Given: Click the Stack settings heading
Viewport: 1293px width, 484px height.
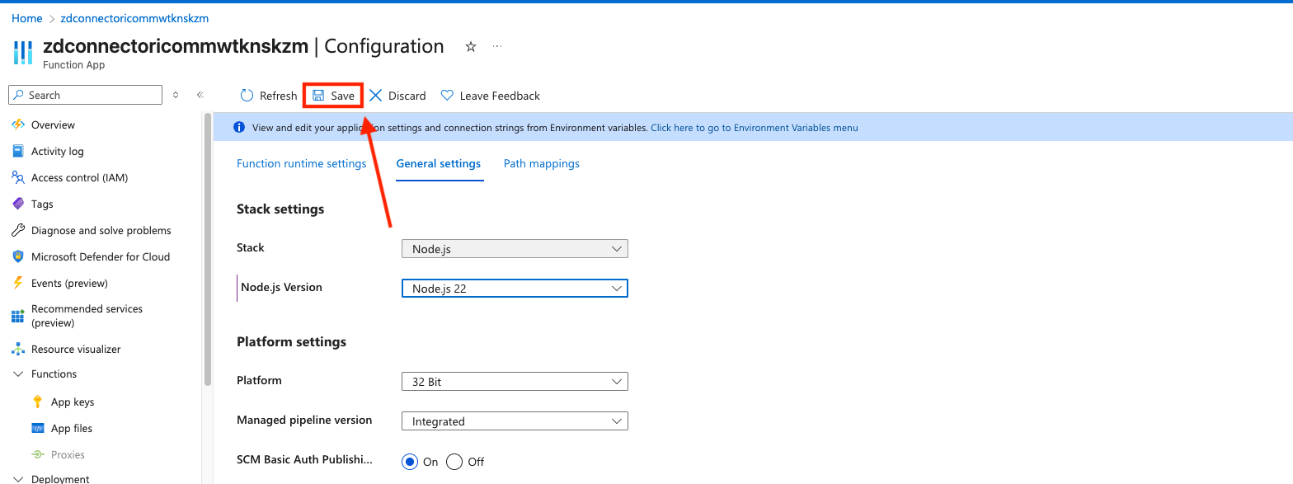Looking at the screenshot, I should pyautogui.click(x=280, y=209).
